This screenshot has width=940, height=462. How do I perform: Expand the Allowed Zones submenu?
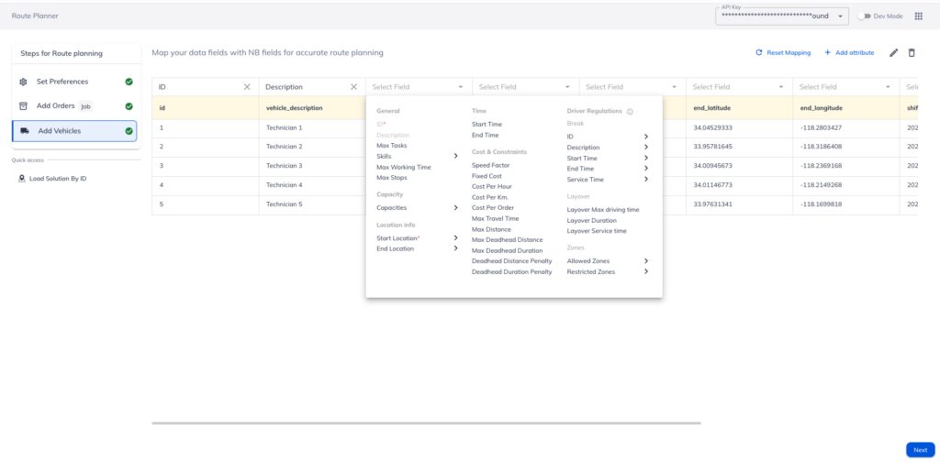[646, 261]
